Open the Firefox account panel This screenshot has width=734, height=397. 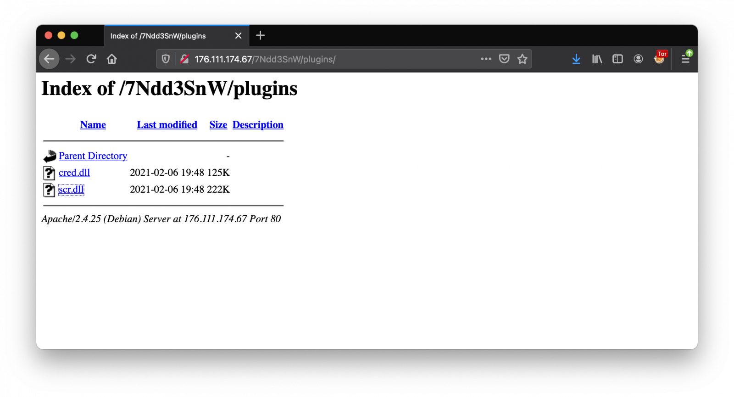[638, 59]
